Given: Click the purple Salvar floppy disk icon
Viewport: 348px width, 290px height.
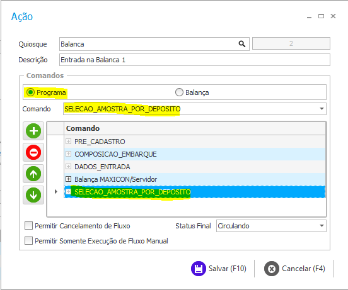Looking at the screenshot, I should coord(199,269).
